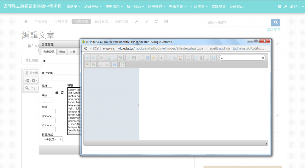The height and width of the screenshot is (168, 305).
Task: Toggle the lock ratio padlock icon
Action: 57,93
